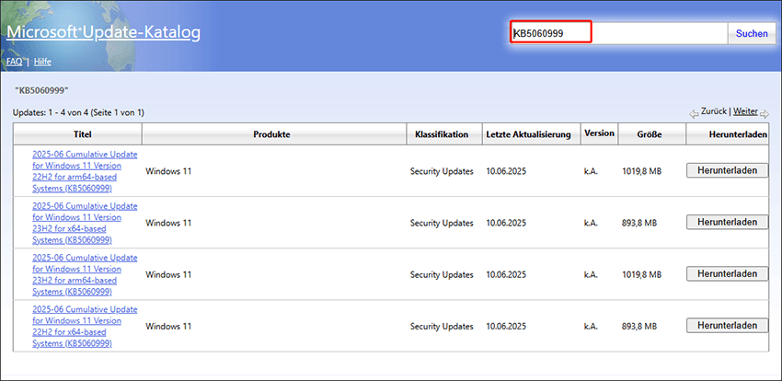The image size is (782, 381).
Task: Click the Zurück pagination text
Action: tap(714, 111)
